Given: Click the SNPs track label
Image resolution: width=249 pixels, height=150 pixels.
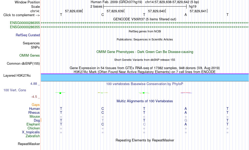Looking at the screenshot, I should [35, 47].
